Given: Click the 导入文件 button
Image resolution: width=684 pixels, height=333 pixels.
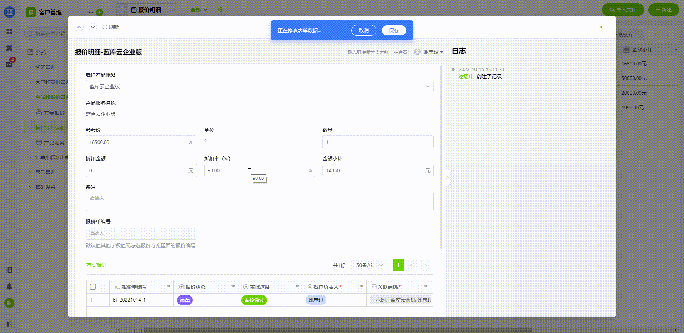Looking at the screenshot, I should [x=623, y=10].
